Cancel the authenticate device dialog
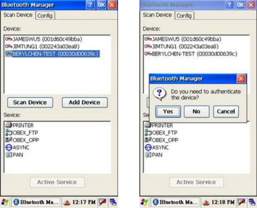 tap(226, 111)
